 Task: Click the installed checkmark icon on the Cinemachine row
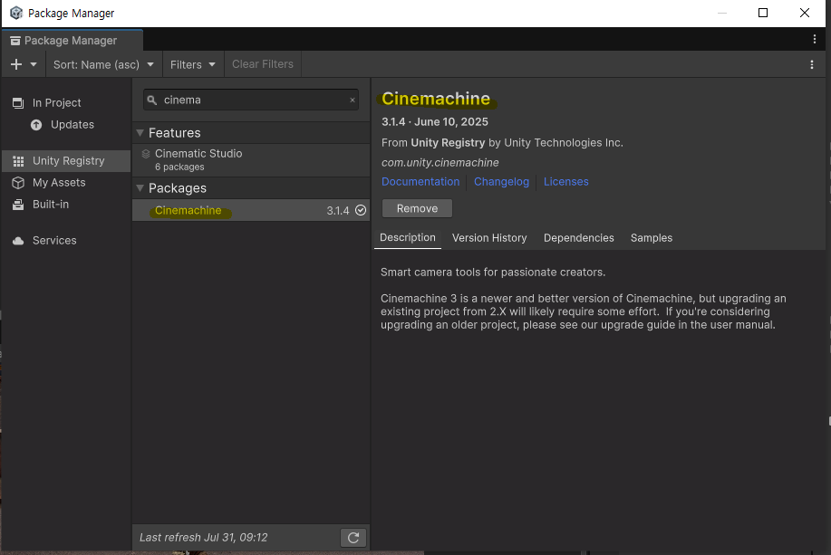point(361,210)
